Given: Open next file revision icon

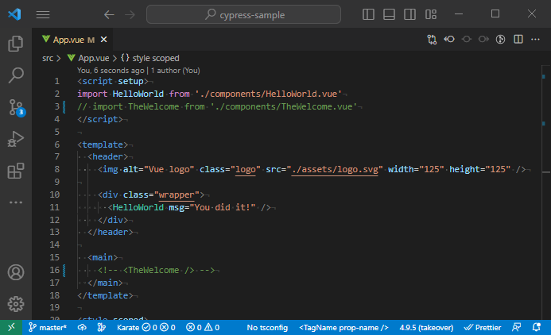Looking at the screenshot, I should (483, 39).
